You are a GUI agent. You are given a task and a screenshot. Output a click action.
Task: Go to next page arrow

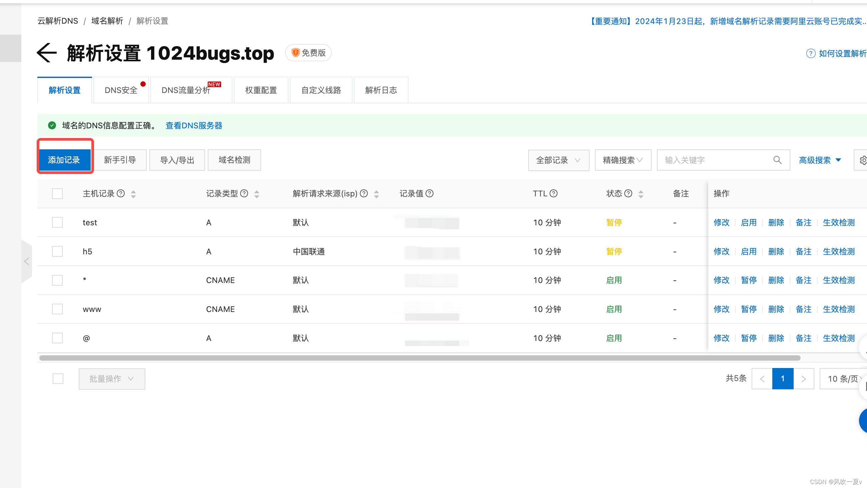click(x=804, y=379)
